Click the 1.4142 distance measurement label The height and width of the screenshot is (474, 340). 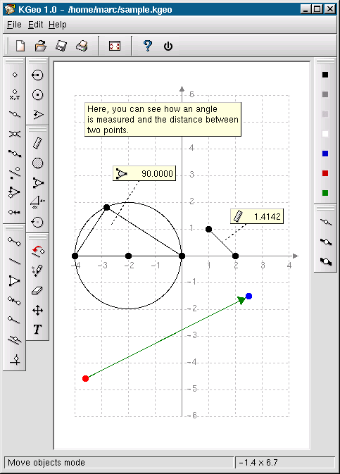pos(257,216)
